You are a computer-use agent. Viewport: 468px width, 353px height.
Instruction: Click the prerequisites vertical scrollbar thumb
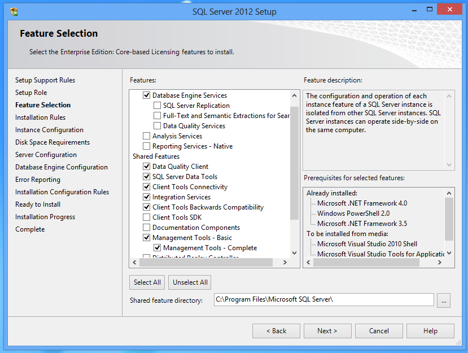[449, 219]
